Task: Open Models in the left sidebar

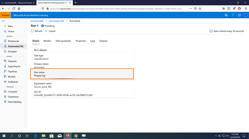Action: tap(11, 77)
